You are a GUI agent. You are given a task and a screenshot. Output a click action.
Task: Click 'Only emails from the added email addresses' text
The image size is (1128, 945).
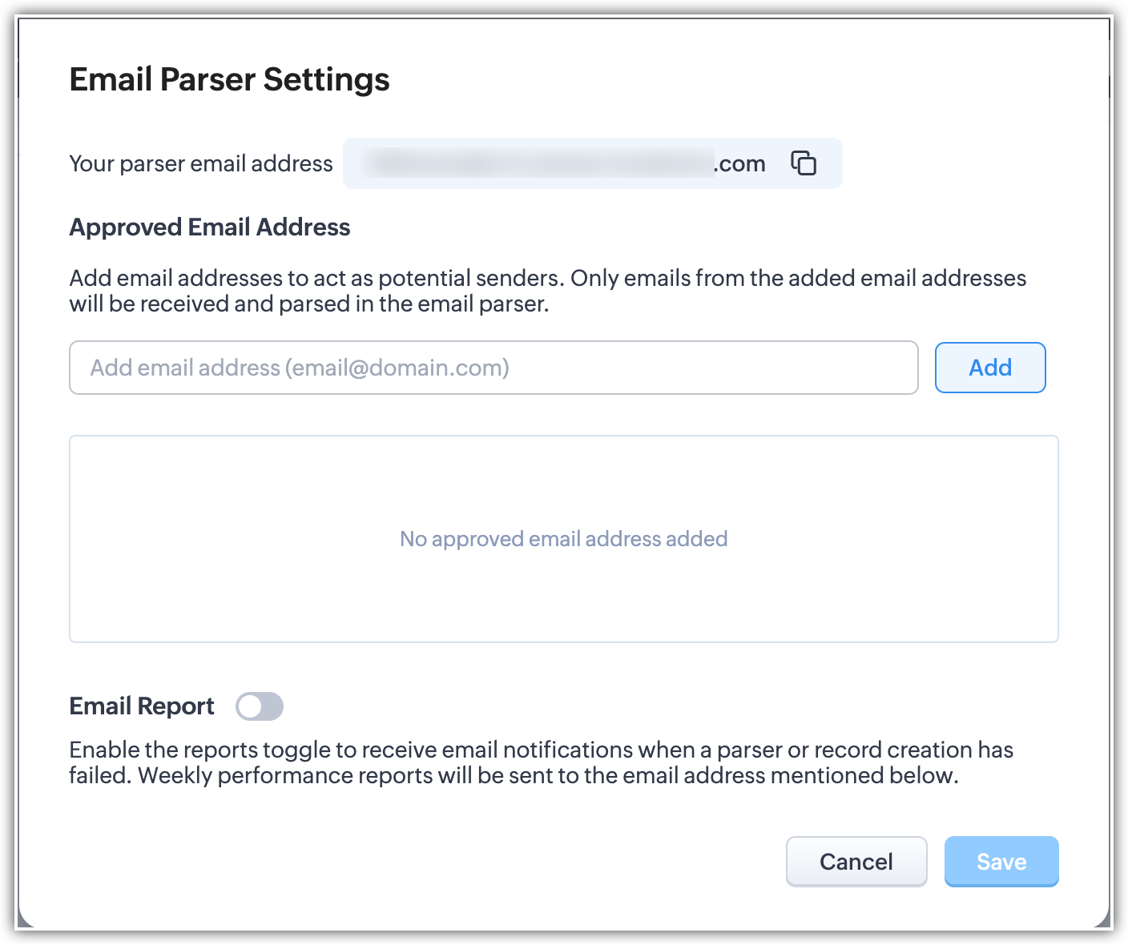[798, 278]
